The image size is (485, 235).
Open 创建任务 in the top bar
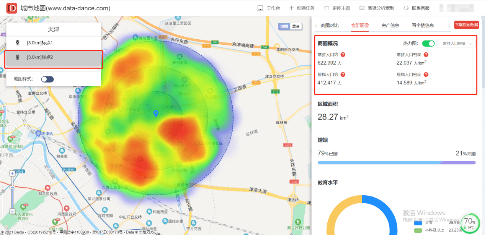pos(302,8)
